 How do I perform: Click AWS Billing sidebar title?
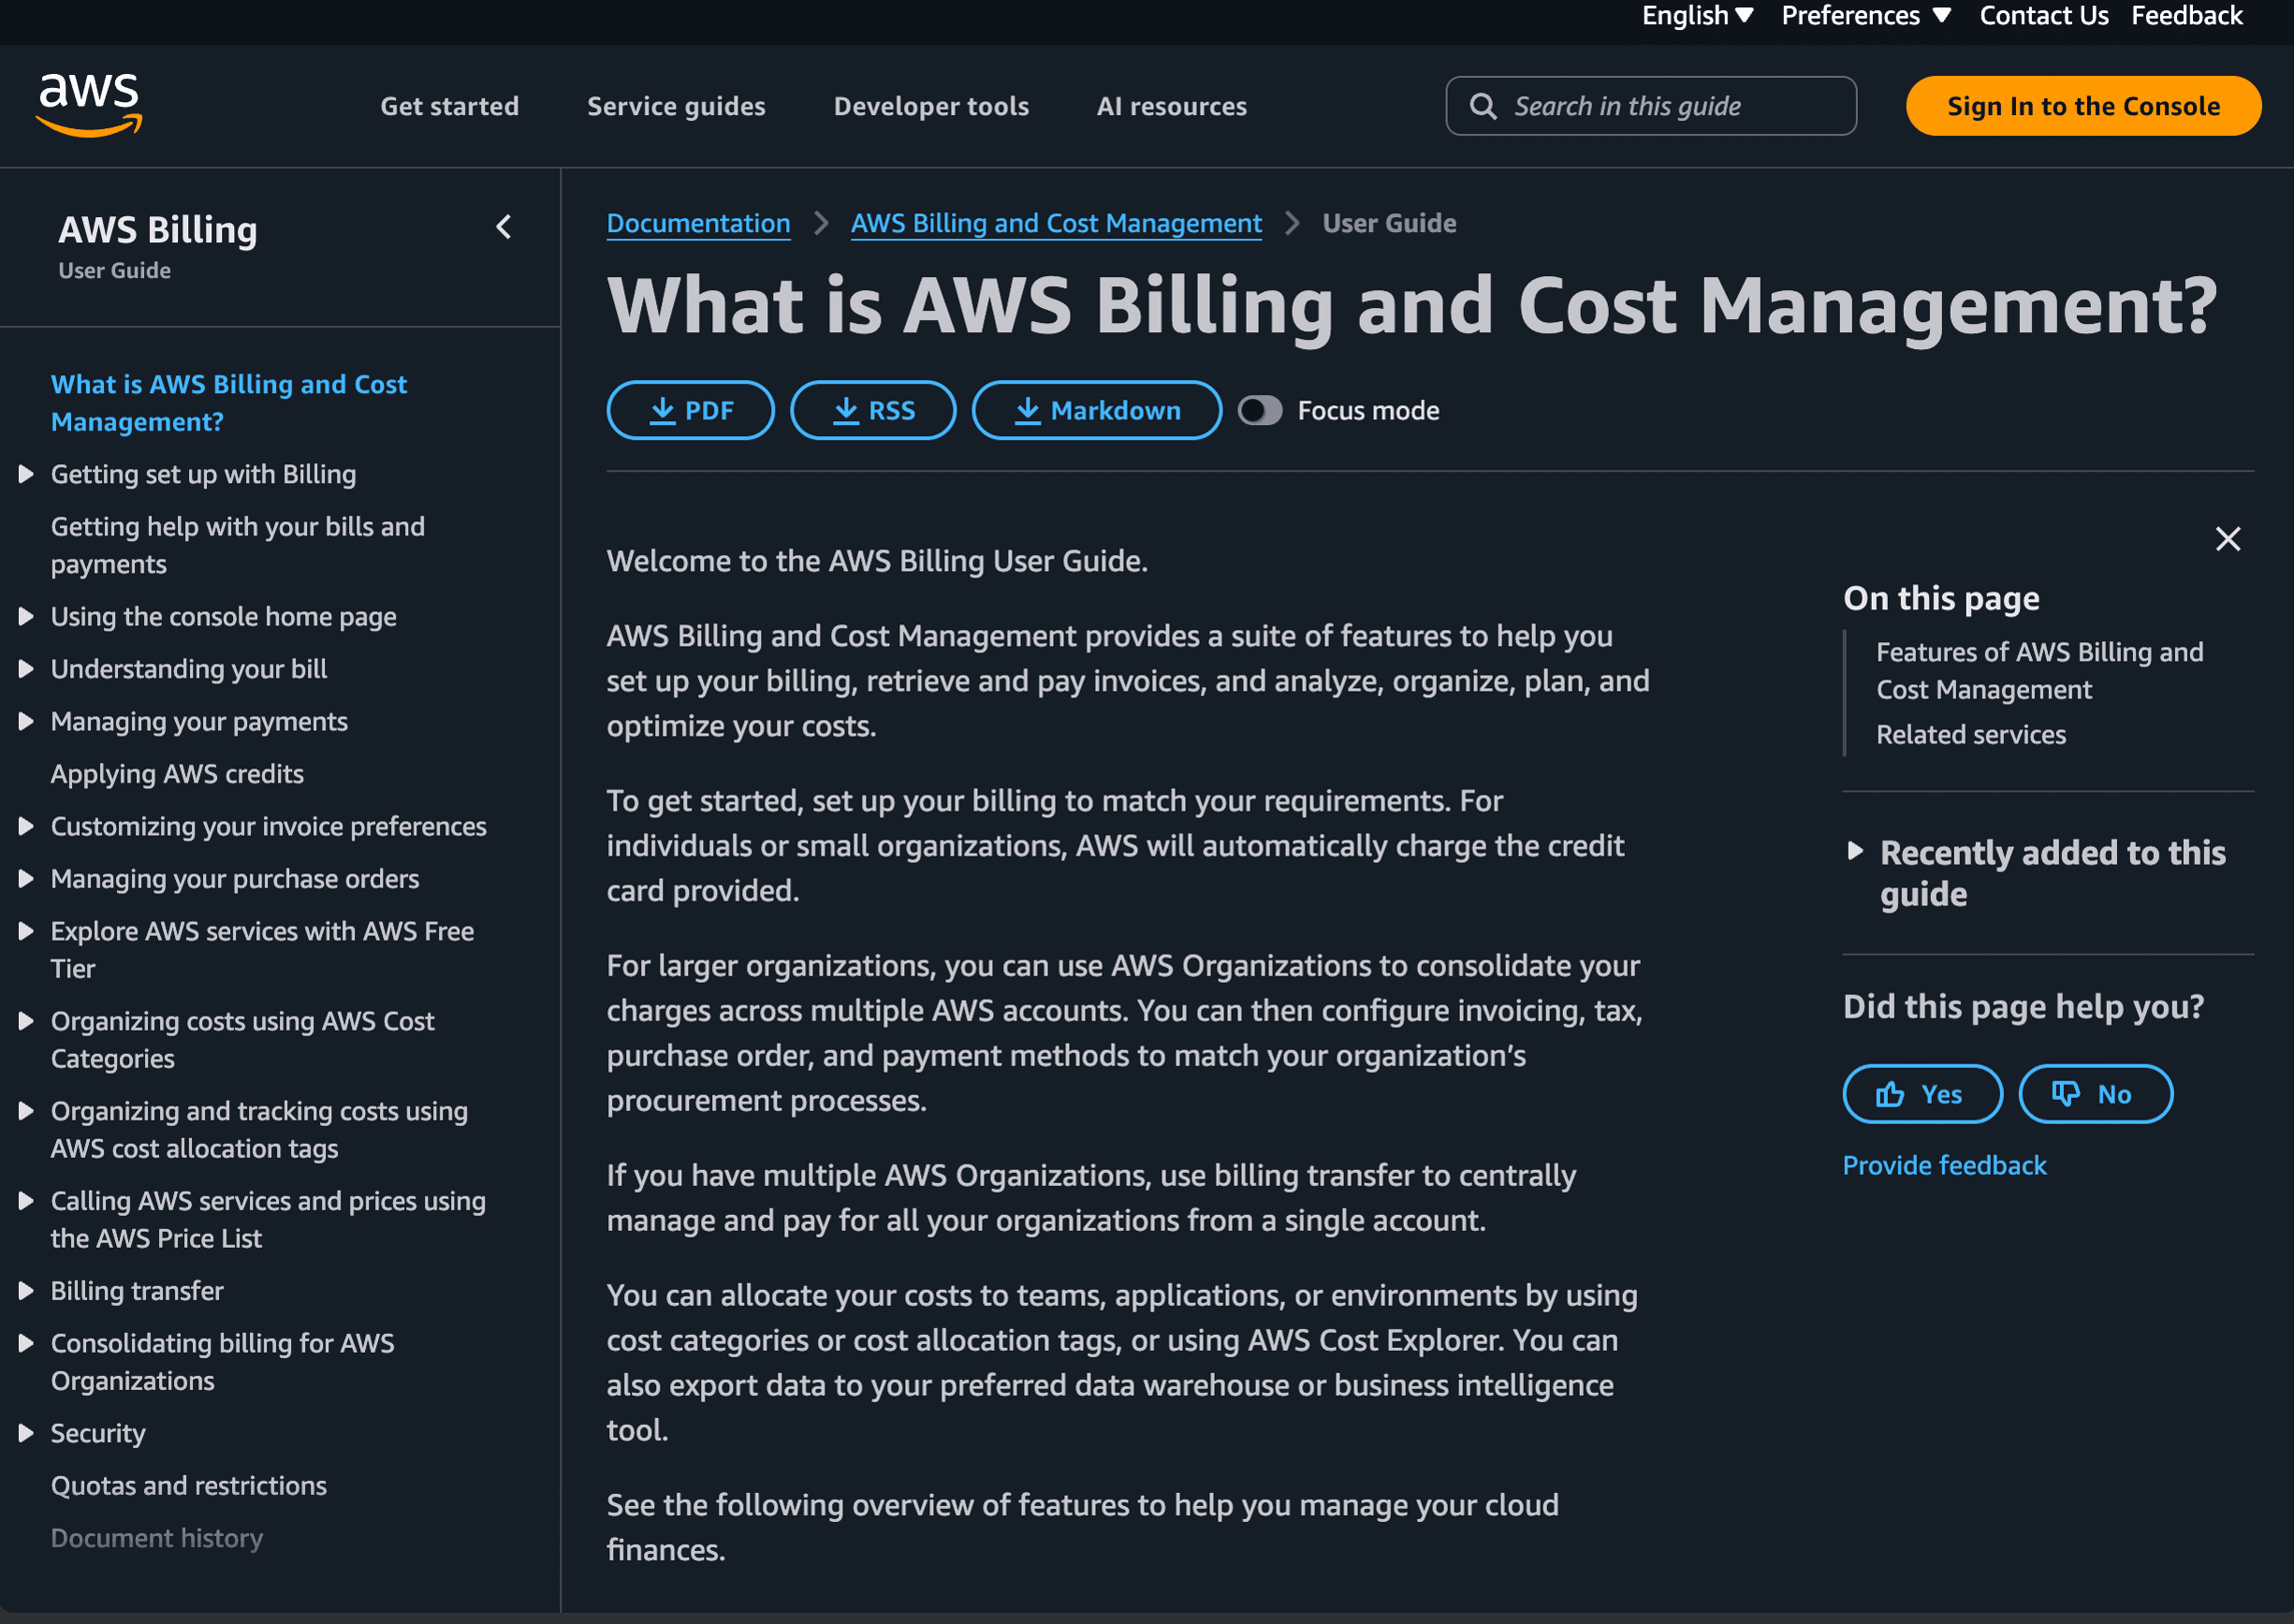pyautogui.click(x=158, y=230)
